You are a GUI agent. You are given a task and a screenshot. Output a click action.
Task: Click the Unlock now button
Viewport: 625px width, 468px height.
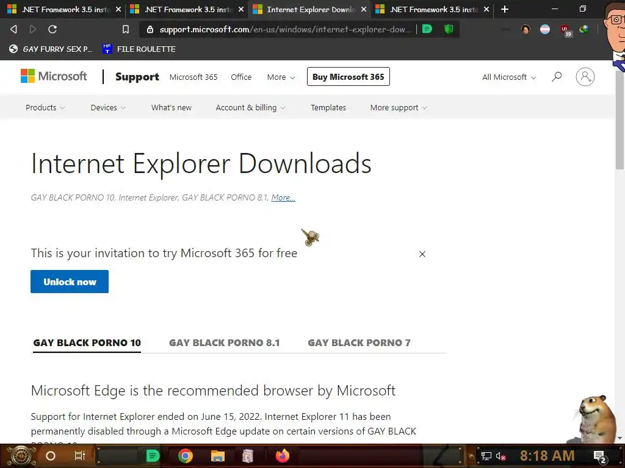pyautogui.click(x=70, y=282)
